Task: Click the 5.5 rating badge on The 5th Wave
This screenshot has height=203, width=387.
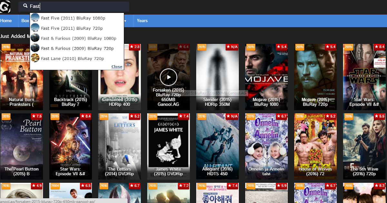Action: click(380, 116)
